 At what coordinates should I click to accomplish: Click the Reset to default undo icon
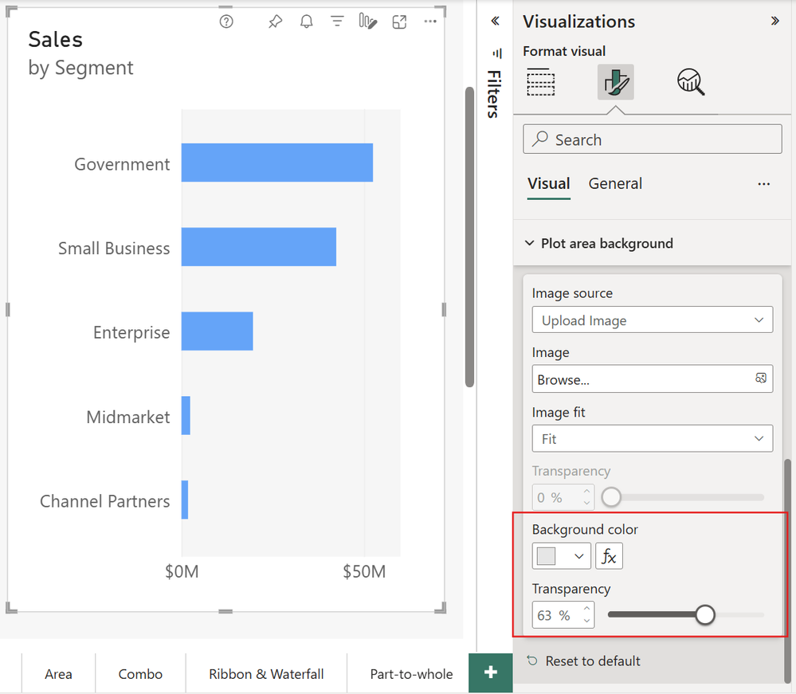coord(531,661)
